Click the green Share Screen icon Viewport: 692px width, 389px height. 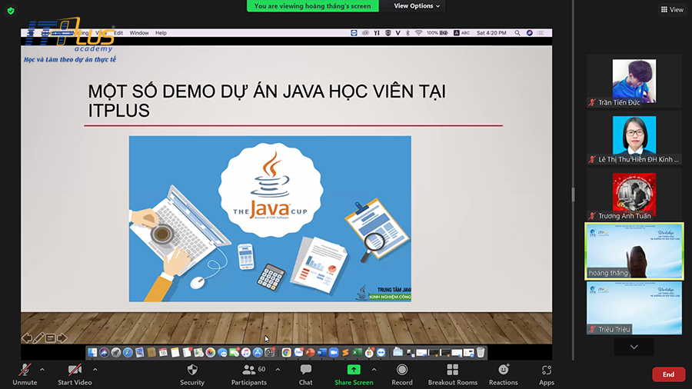tap(354, 370)
